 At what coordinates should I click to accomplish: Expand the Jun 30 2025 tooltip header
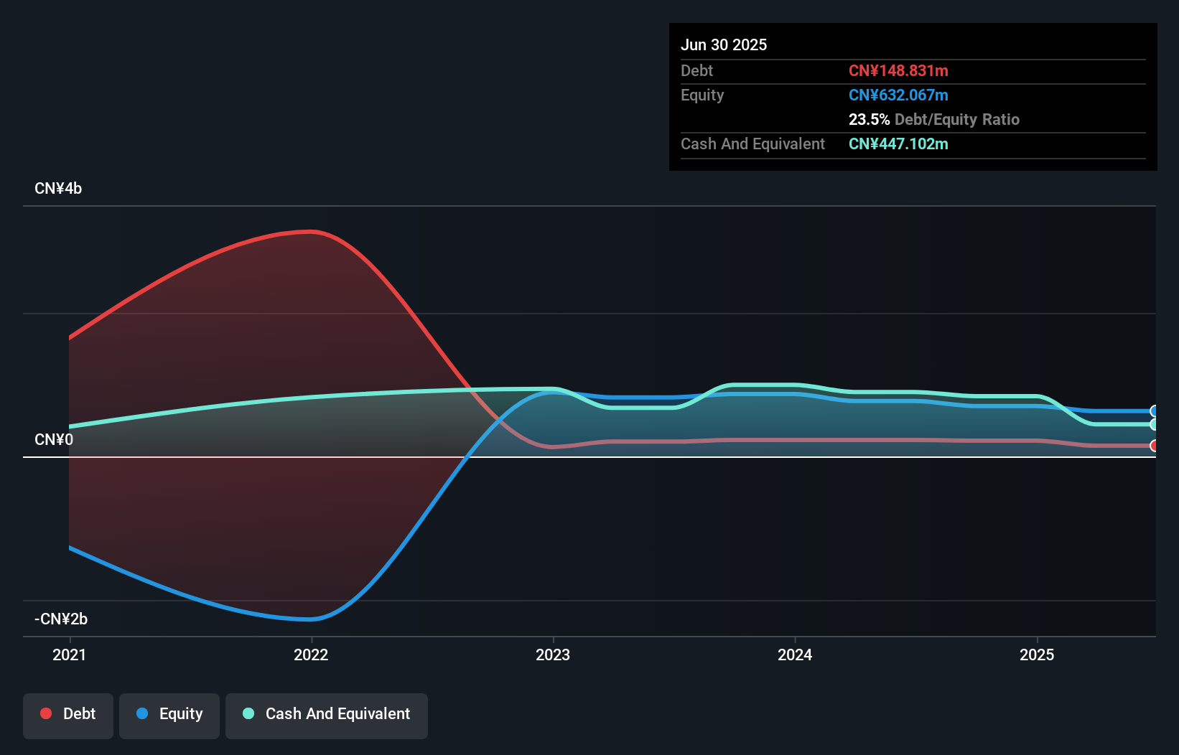(724, 44)
